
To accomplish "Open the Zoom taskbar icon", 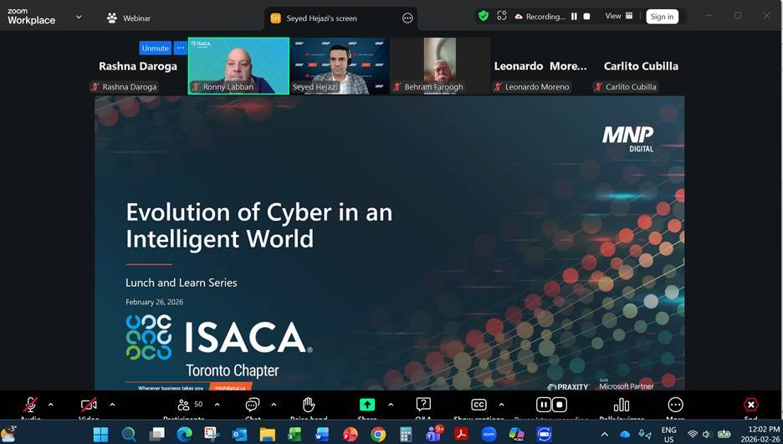I will point(489,434).
